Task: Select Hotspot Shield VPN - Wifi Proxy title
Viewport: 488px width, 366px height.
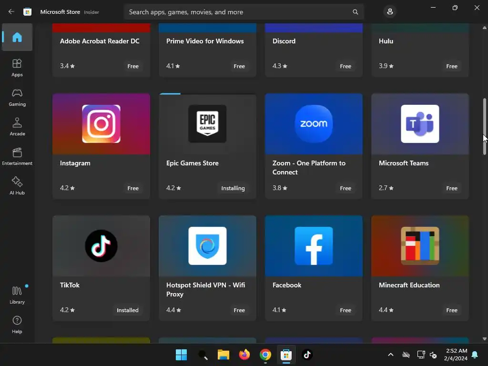Action: point(205,289)
